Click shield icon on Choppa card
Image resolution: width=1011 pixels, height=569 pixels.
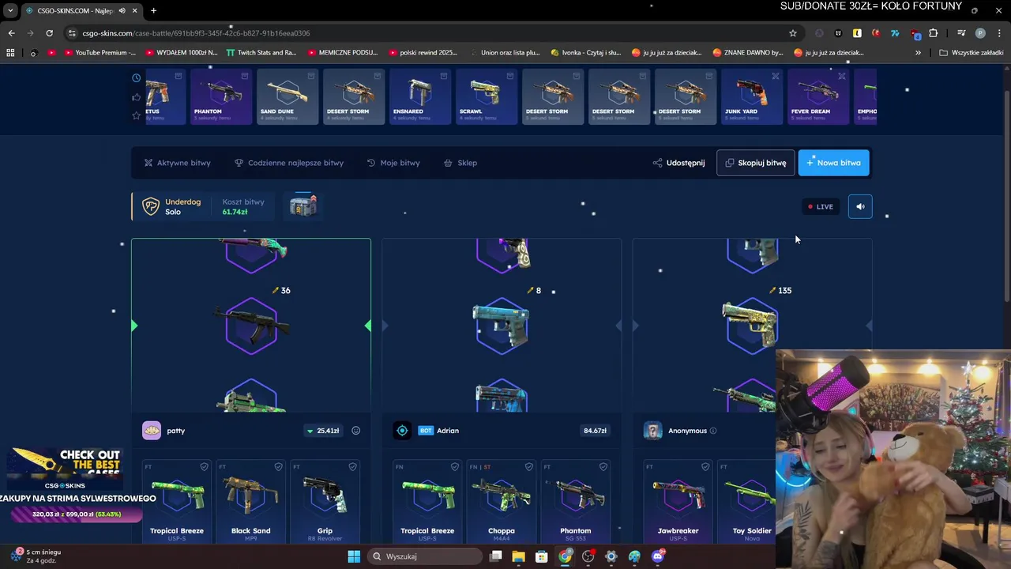pyautogui.click(x=528, y=467)
